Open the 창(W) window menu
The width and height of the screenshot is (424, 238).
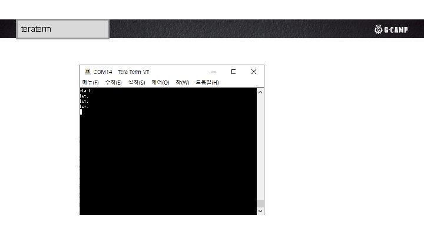point(183,82)
